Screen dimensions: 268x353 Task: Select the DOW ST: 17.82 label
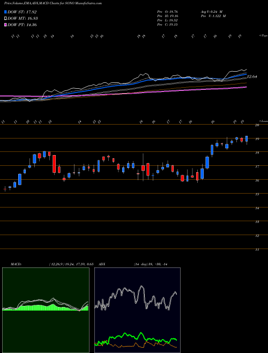tap(22, 12)
